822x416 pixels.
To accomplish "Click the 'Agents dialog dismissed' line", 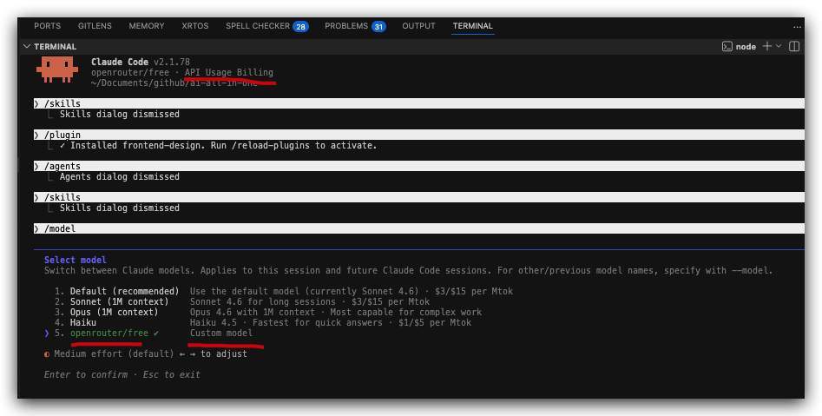I will click(x=120, y=177).
